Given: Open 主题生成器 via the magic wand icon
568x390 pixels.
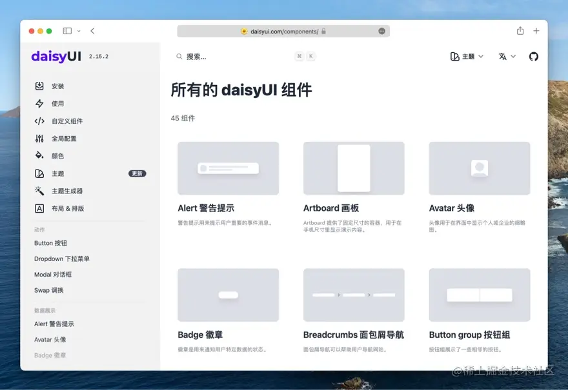Looking at the screenshot, I should pyautogui.click(x=40, y=190).
